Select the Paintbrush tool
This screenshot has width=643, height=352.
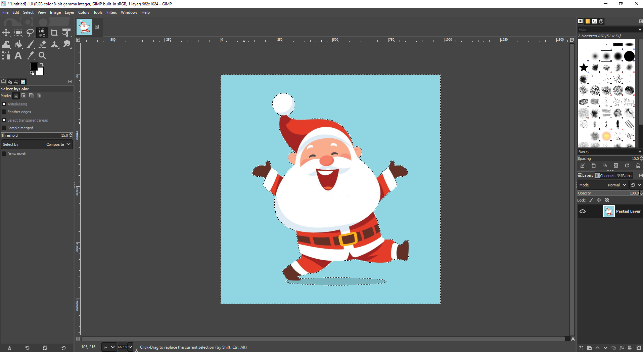point(30,44)
